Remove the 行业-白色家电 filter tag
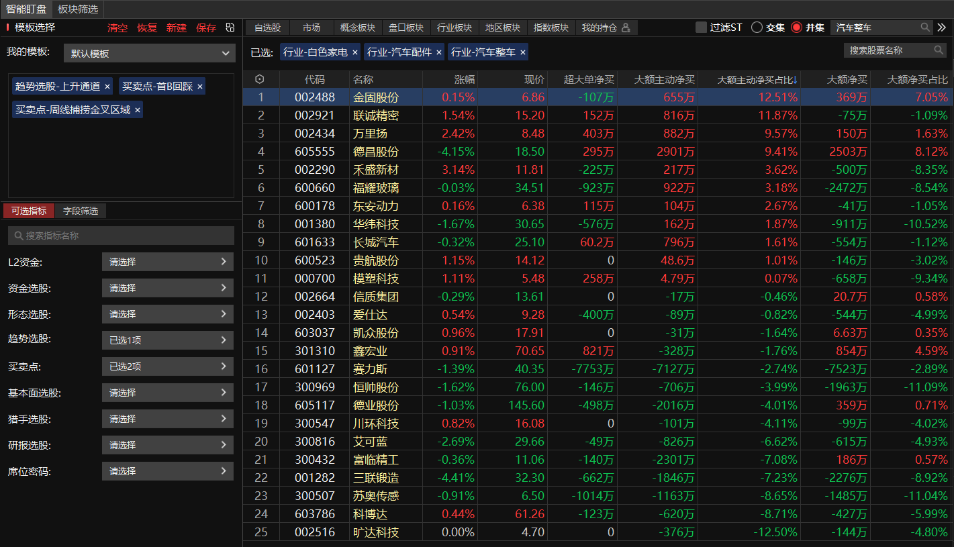Screen dimensions: 954x547 tap(355, 52)
